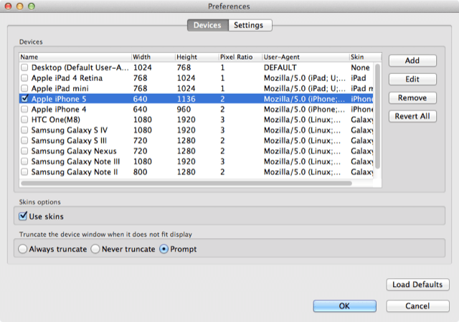Remove the selected device
Viewport: 459px width, 322px height.
click(412, 98)
